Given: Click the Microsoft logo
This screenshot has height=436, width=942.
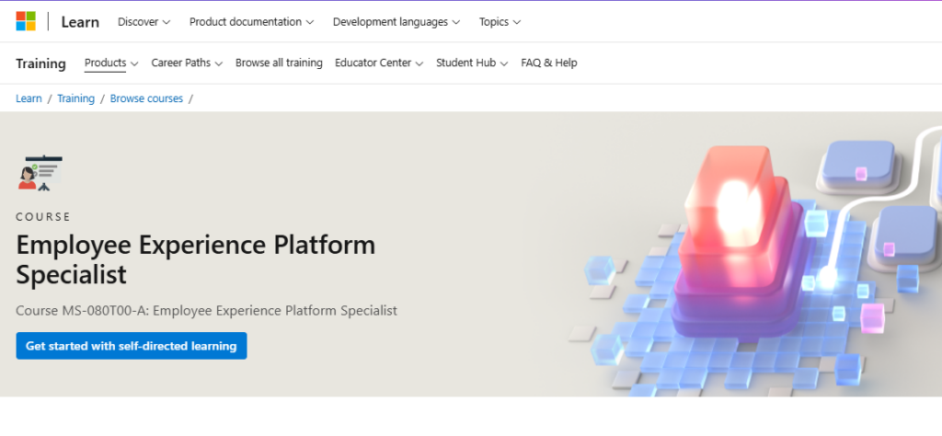Looking at the screenshot, I should (26, 21).
